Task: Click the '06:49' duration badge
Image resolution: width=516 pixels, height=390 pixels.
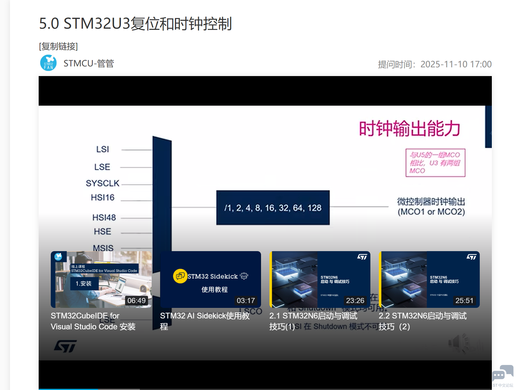Action: pyautogui.click(x=136, y=301)
